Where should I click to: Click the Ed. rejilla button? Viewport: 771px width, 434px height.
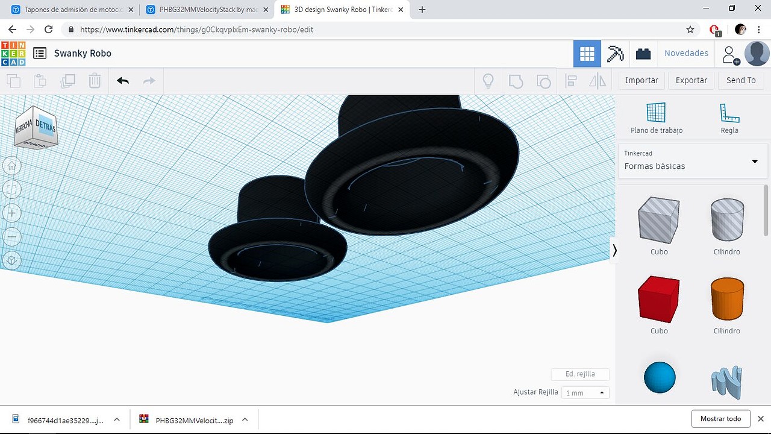[580, 374]
